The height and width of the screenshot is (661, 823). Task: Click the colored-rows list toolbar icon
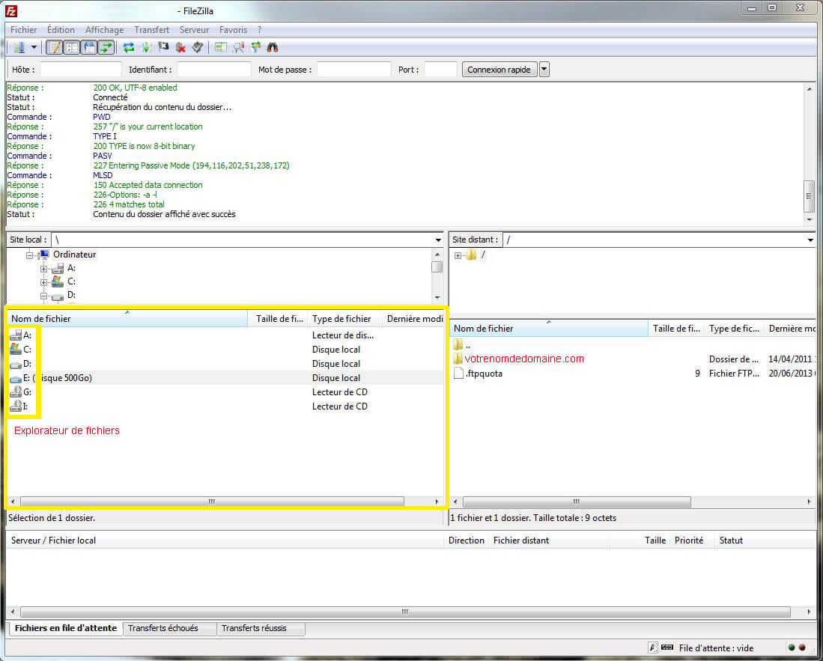coord(221,48)
